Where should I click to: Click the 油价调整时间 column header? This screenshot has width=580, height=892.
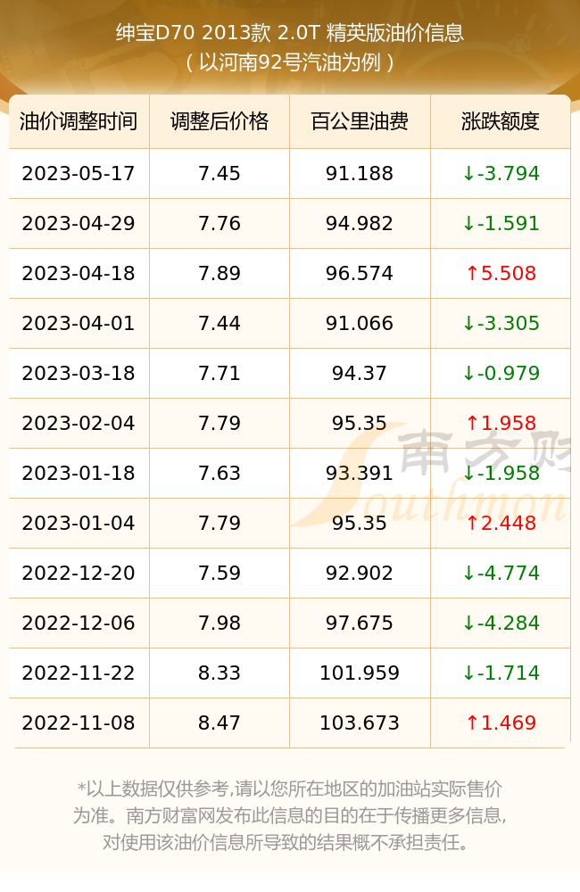click(x=79, y=121)
